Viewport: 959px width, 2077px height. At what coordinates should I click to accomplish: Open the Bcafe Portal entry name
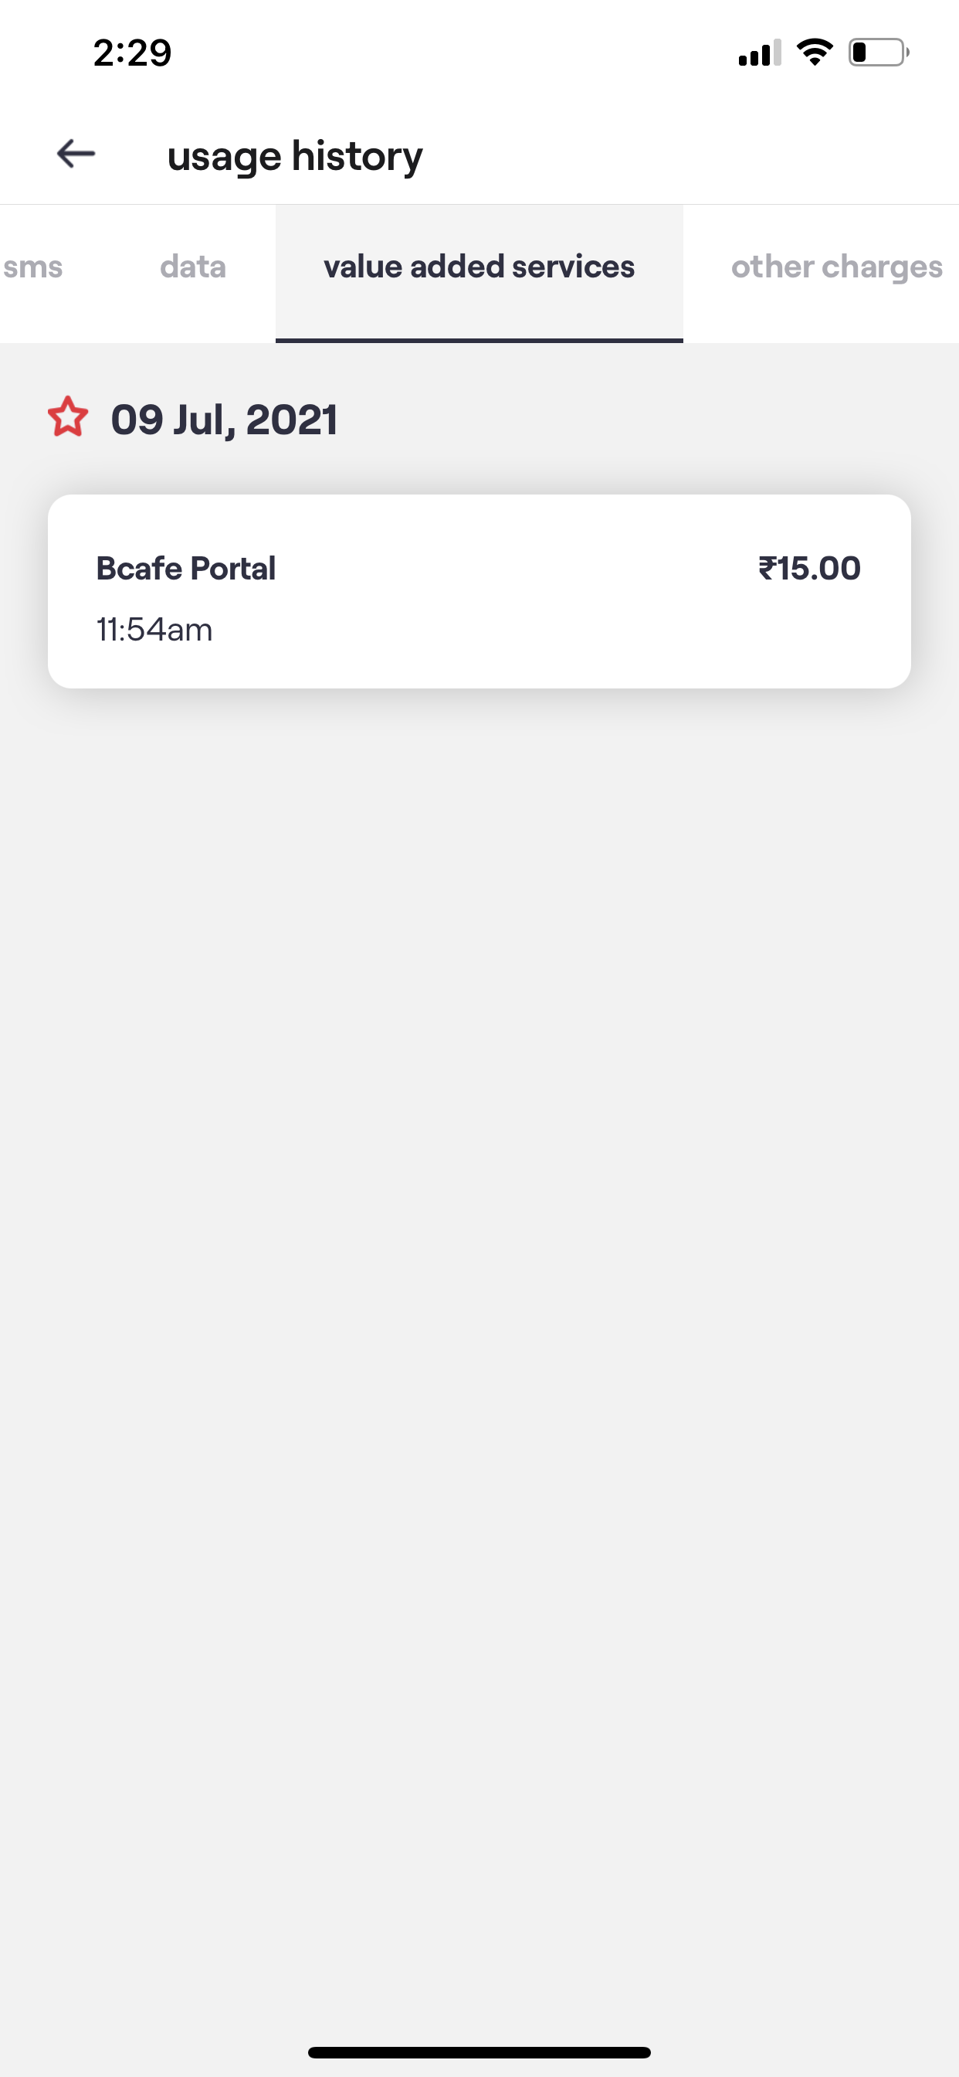[185, 569]
